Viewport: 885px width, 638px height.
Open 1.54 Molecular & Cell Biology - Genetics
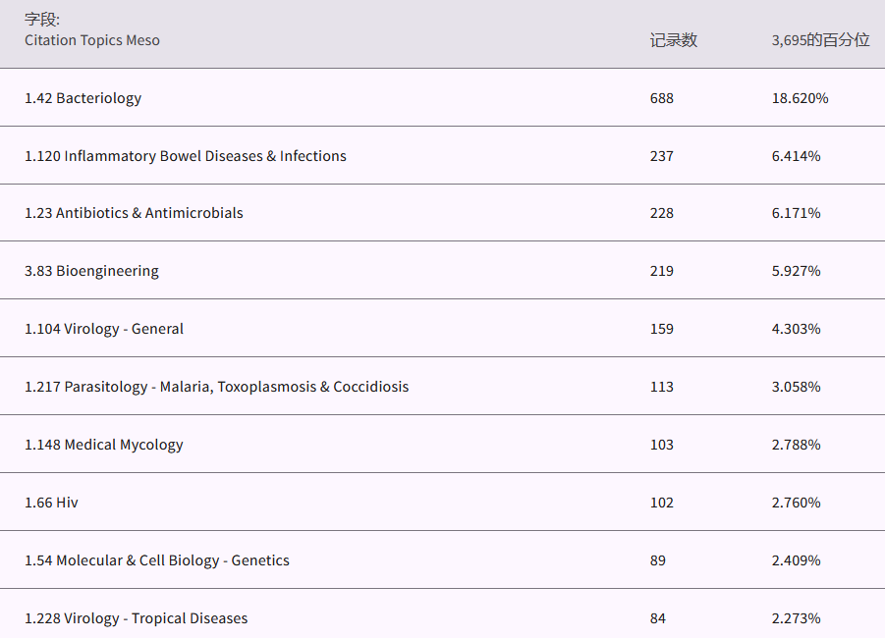(157, 560)
